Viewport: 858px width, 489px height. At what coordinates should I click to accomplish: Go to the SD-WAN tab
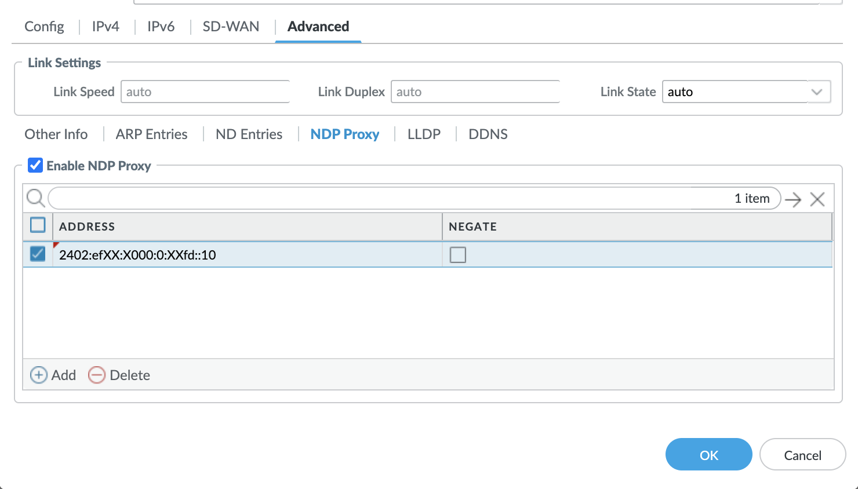pyautogui.click(x=231, y=27)
